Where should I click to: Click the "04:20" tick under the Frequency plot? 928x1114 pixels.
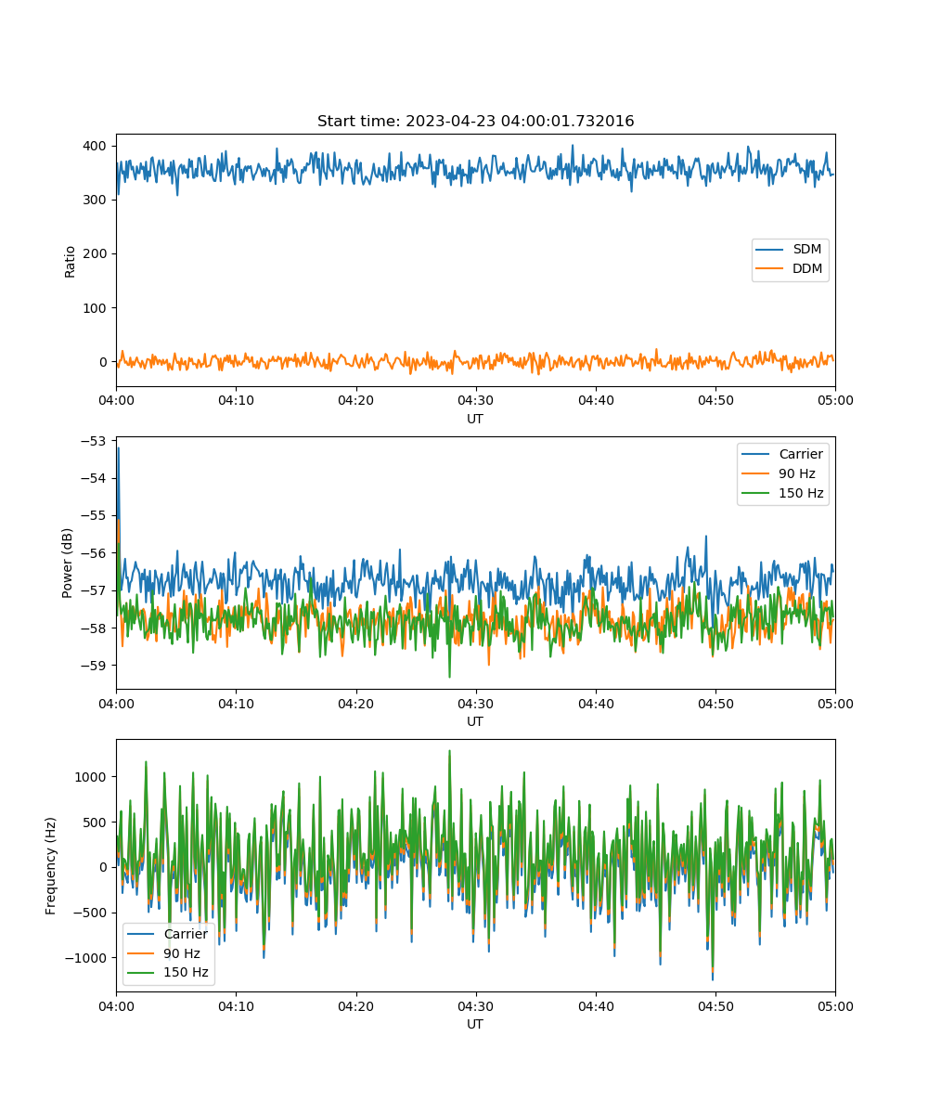(355, 1005)
